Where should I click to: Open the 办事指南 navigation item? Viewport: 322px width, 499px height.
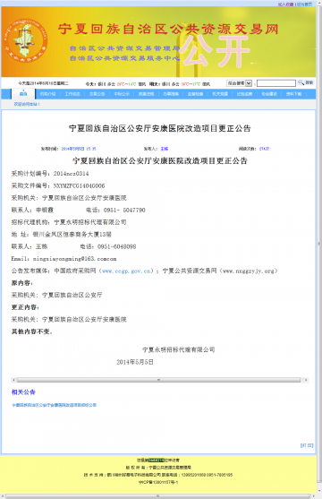171,94
